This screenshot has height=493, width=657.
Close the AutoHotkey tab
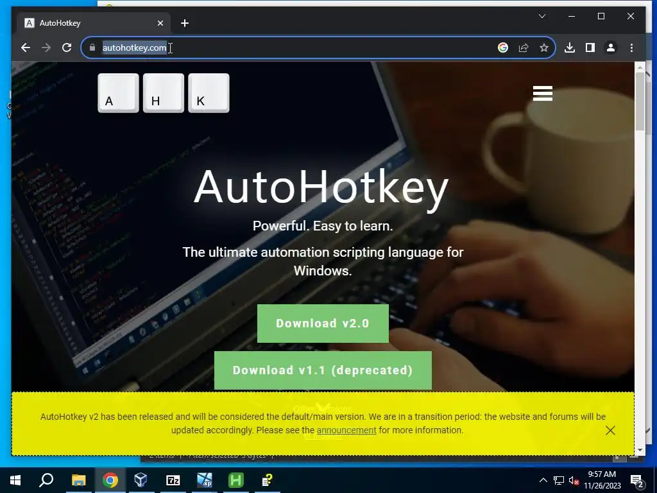tap(160, 24)
